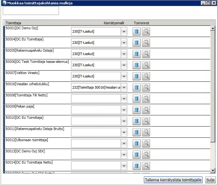Delete routing model for 50001 DC Demo Oyj
Viewport: 218px width, 185px height.
pyautogui.click(x=137, y=31)
